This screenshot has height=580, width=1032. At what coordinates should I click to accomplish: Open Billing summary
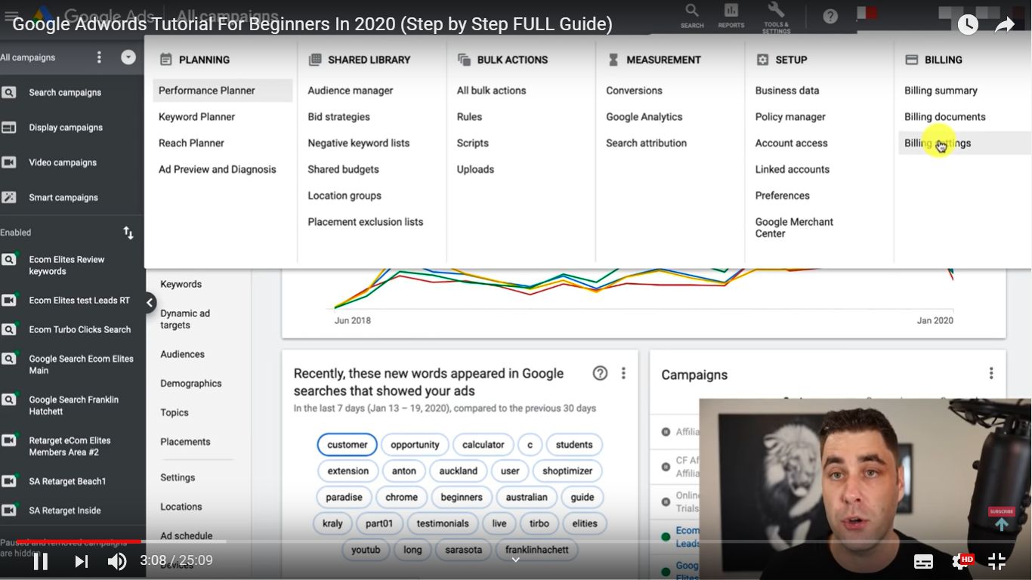coord(941,91)
